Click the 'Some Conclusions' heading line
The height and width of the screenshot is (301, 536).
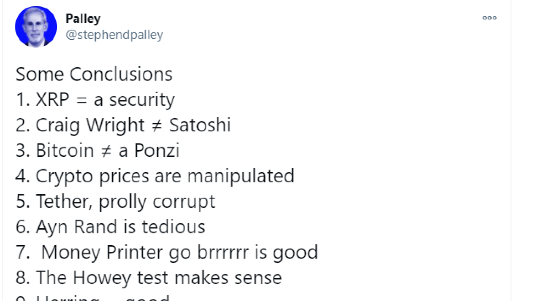[x=94, y=74]
